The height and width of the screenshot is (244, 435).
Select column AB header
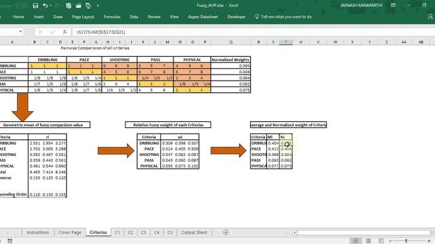click(x=421, y=42)
